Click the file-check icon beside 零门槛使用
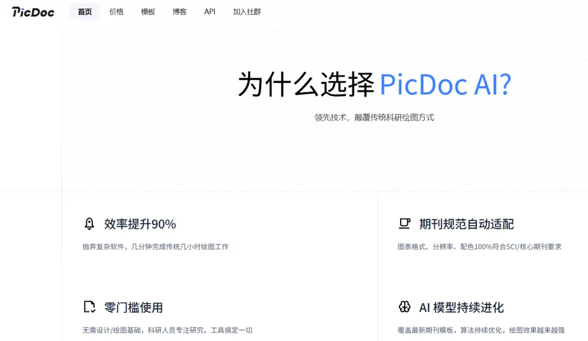Screen dimensions: 588x341 point(89,307)
